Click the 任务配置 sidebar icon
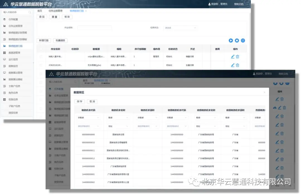This screenshot has width=301, height=195. point(4,19)
